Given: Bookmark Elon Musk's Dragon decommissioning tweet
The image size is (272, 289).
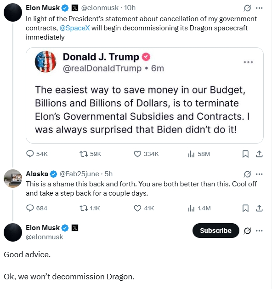Looking at the screenshot, I should [245, 154].
